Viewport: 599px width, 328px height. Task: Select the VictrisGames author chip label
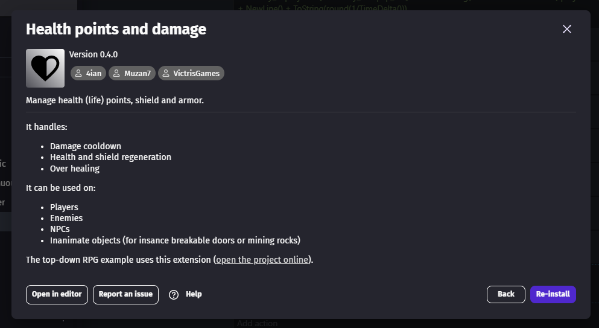[x=197, y=74]
